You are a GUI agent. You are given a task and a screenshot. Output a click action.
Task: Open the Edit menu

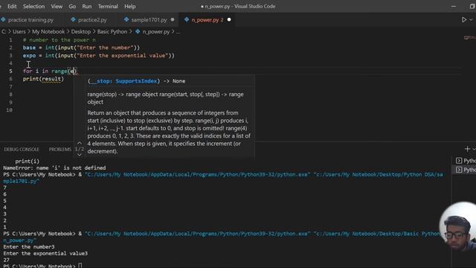pos(12,7)
